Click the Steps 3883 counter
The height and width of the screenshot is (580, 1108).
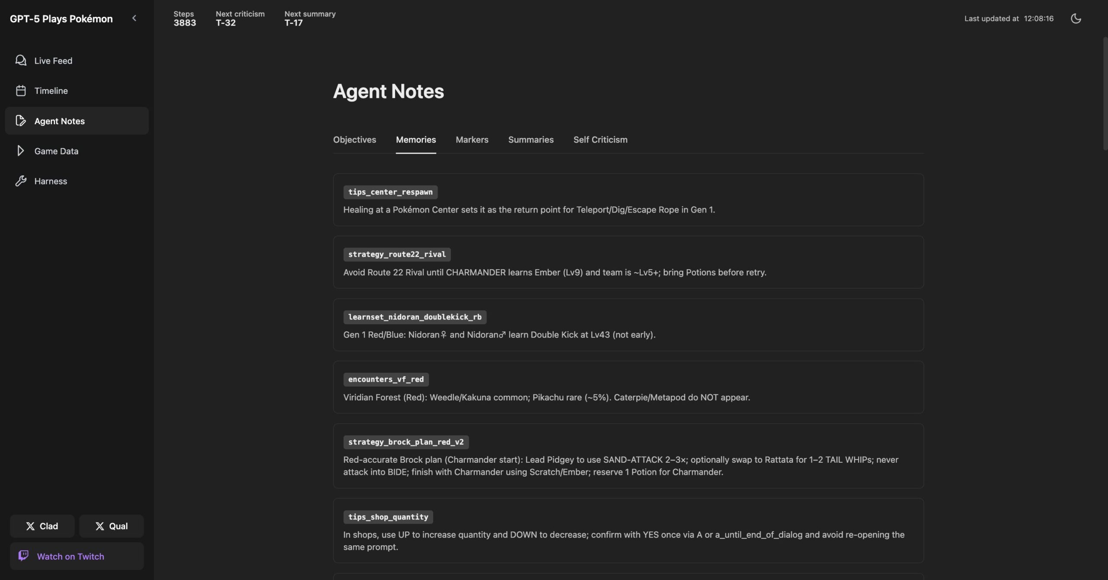184,19
